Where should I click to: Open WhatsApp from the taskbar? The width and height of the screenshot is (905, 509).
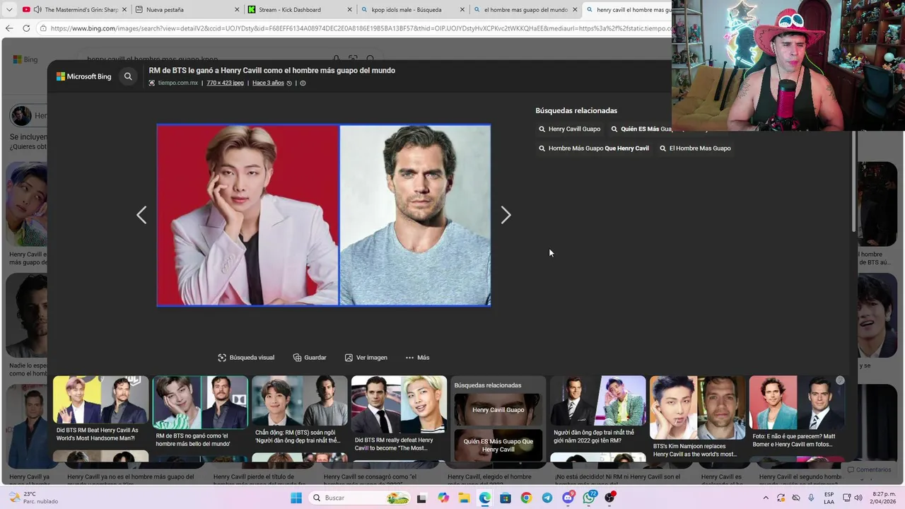coord(589,498)
